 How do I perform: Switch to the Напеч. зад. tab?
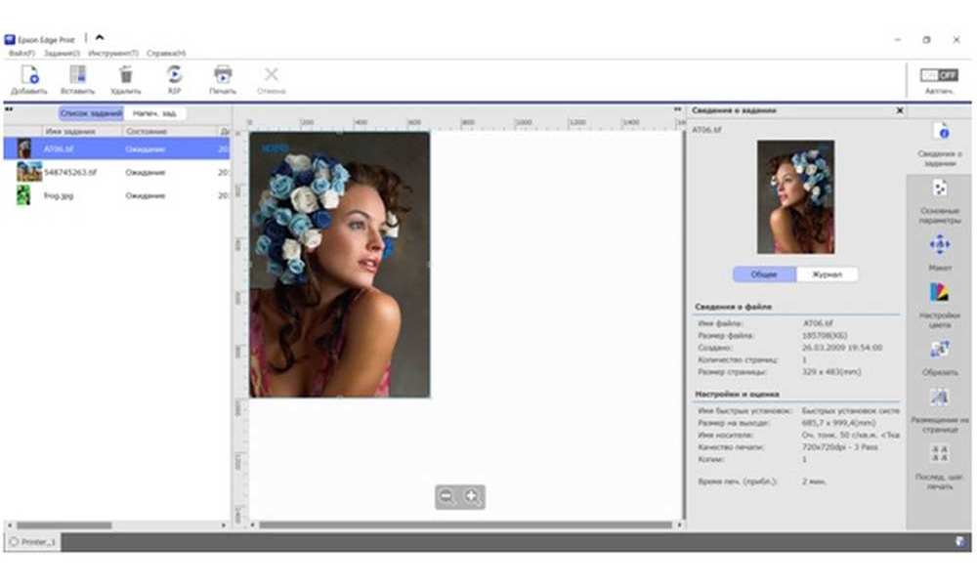[x=155, y=113]
